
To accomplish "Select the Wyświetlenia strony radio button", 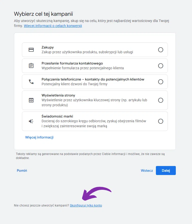I will (x=161, y=100).
